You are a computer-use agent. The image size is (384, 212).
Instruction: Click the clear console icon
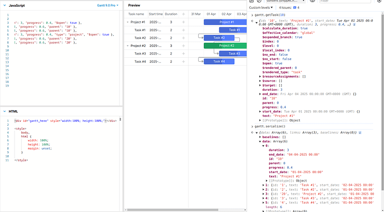coord(259,1)
